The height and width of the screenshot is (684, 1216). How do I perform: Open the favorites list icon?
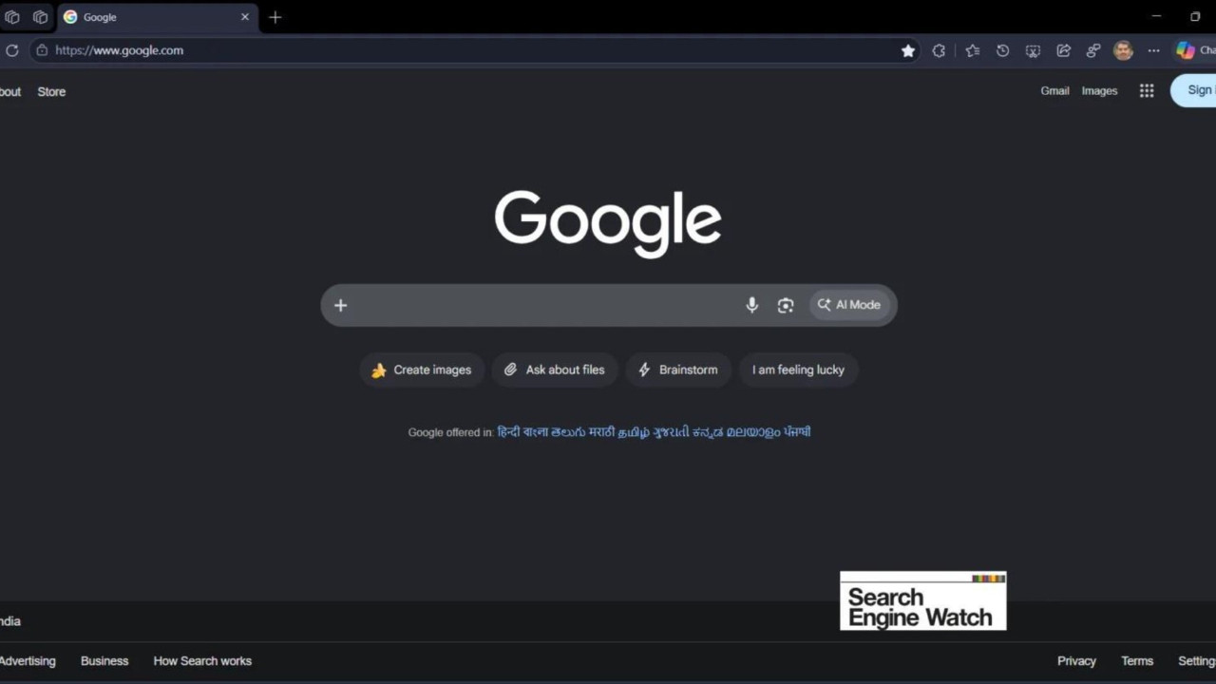click(x=972, y=51)
